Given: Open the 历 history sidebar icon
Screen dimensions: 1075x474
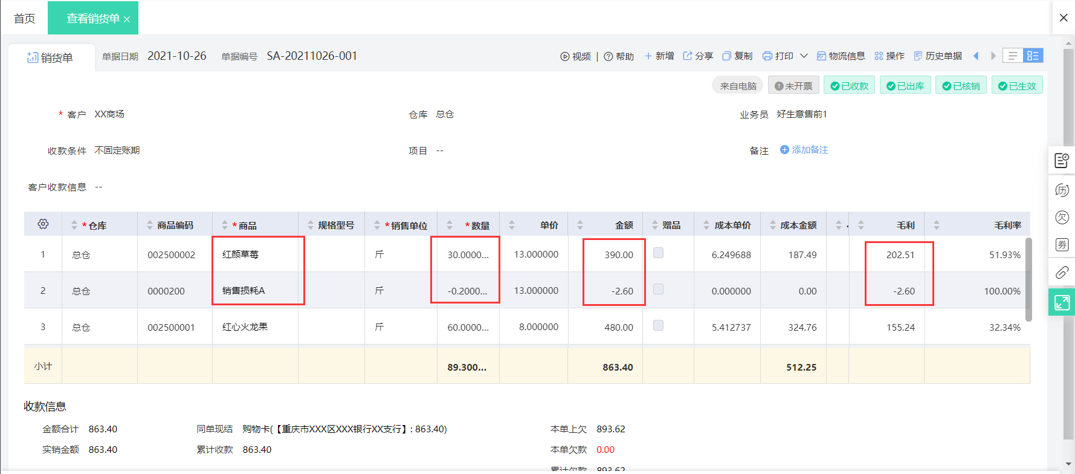Looking at the screenshot, I should click(x=1062, y=190).
